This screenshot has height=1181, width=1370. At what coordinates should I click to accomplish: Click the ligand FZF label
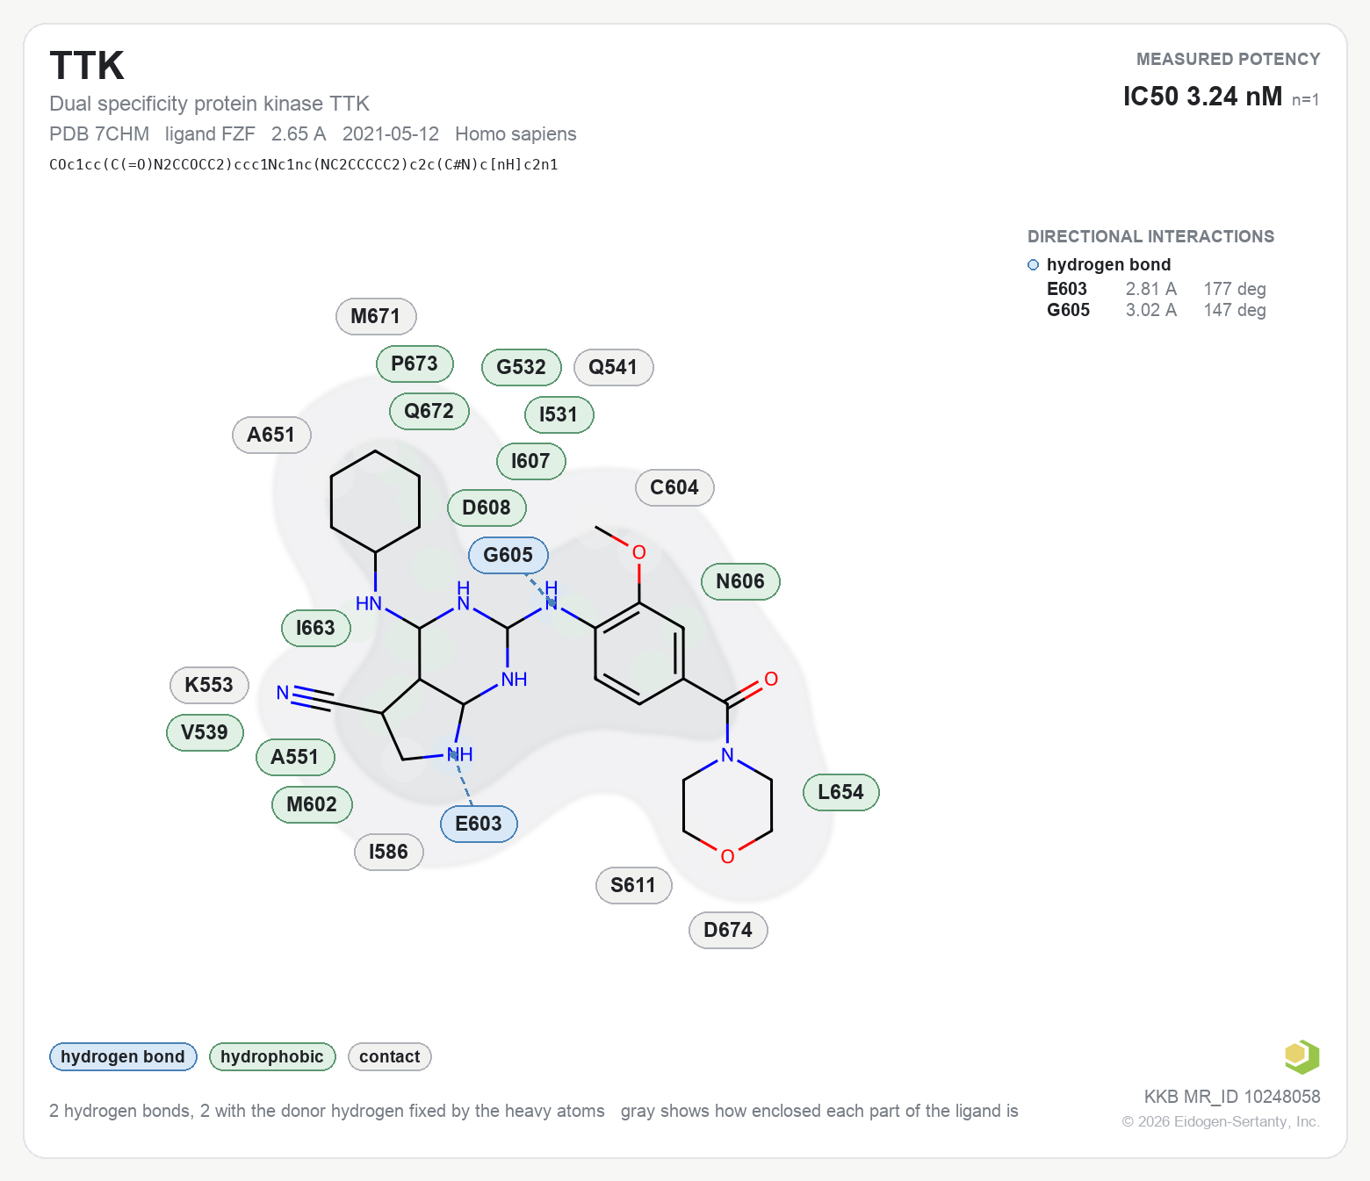pos(210,133)
